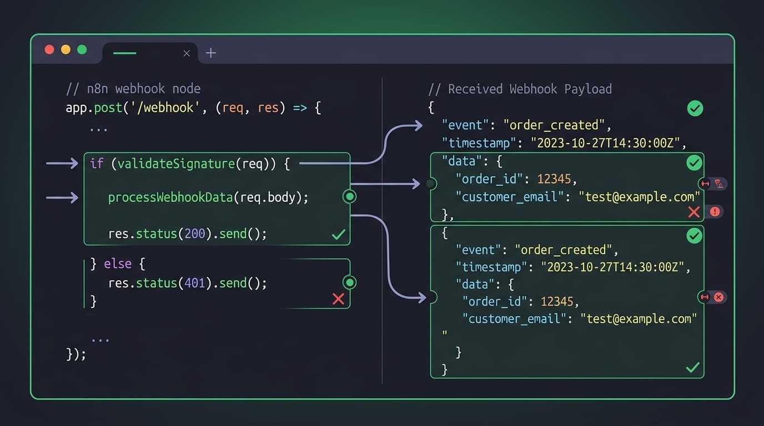Open a new tab with the plus button
Viewport: 764px width, 426px height.
tap(210, 53)
